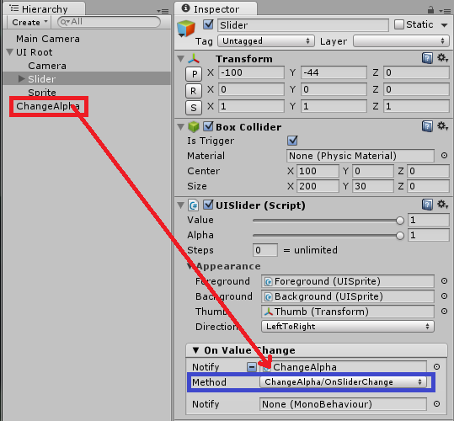Select Camera under UI Root
The width and height of the screenshot is (454, 421).
[47, 66]
